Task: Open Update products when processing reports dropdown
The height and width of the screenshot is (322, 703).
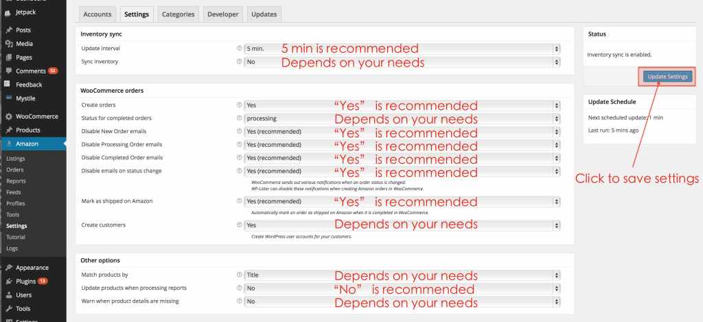Action: pos(402,288)
